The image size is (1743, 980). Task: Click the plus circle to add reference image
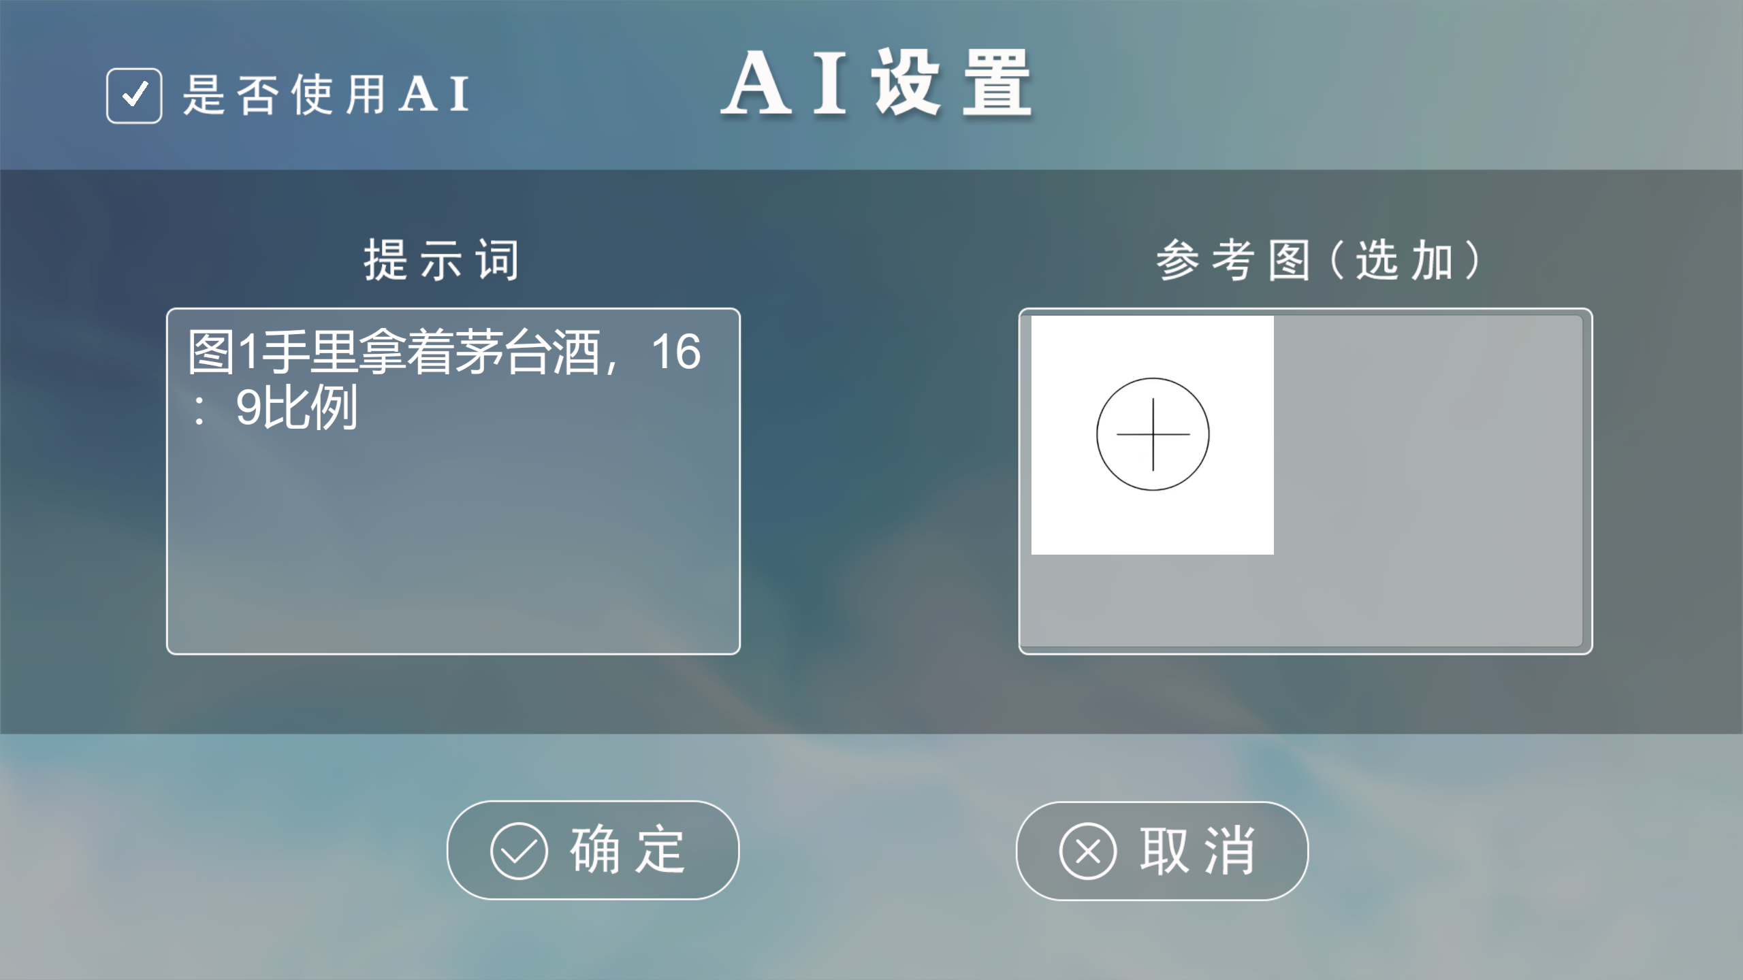1153,434
